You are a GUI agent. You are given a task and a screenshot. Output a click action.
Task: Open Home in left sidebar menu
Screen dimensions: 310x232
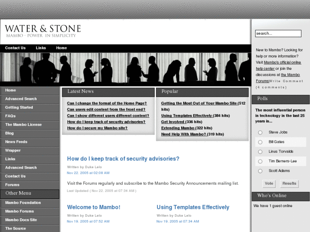click(30, 90)
